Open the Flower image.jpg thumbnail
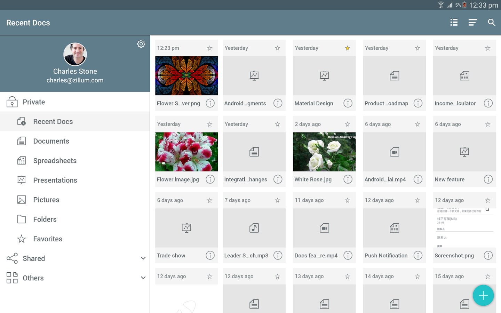 (186, 152)
